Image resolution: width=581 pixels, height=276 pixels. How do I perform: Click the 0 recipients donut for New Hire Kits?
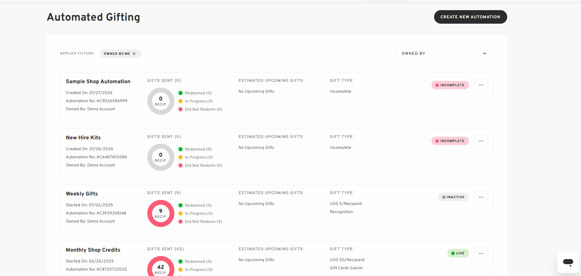161,157
